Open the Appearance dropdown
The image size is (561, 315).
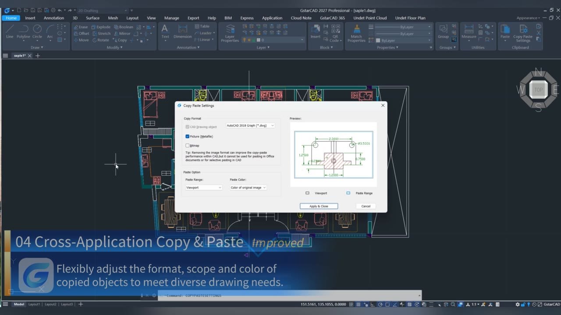pyautogui.click(x=528, y=18)
